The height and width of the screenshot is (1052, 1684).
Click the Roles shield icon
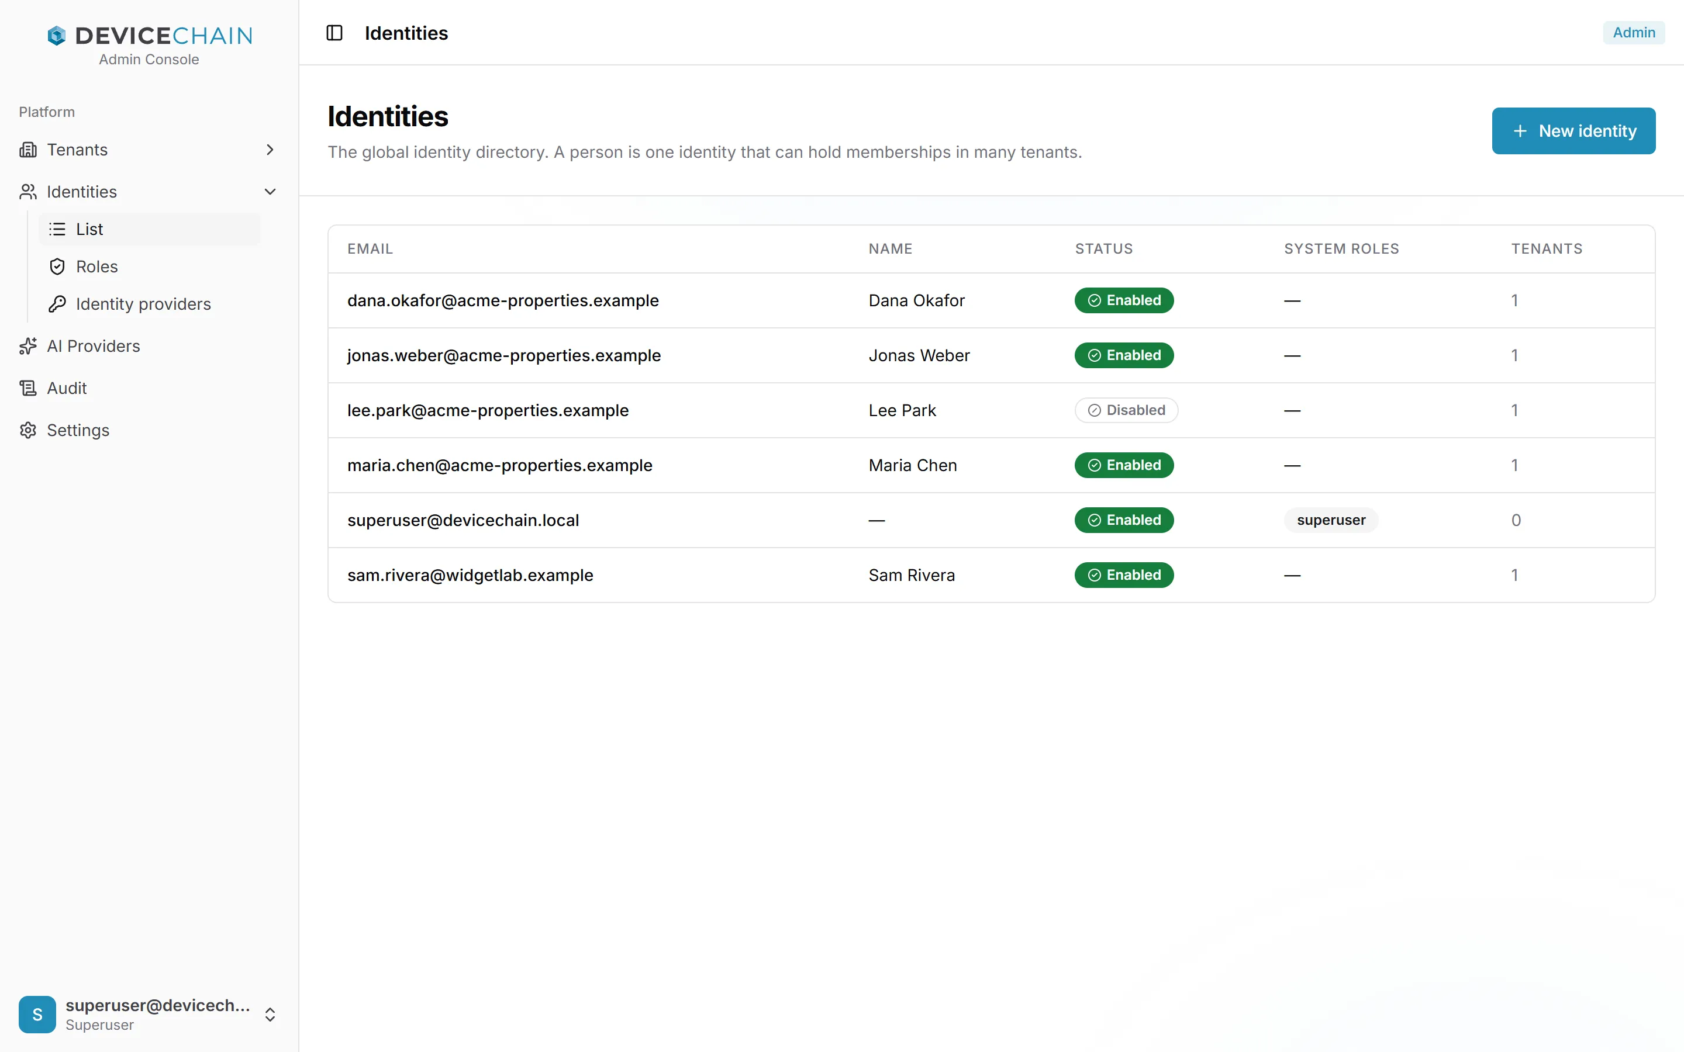pos(57,267)
